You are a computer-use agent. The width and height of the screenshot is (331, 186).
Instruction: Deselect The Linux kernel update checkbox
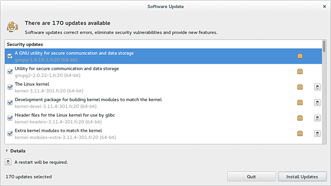click(10, 87)
